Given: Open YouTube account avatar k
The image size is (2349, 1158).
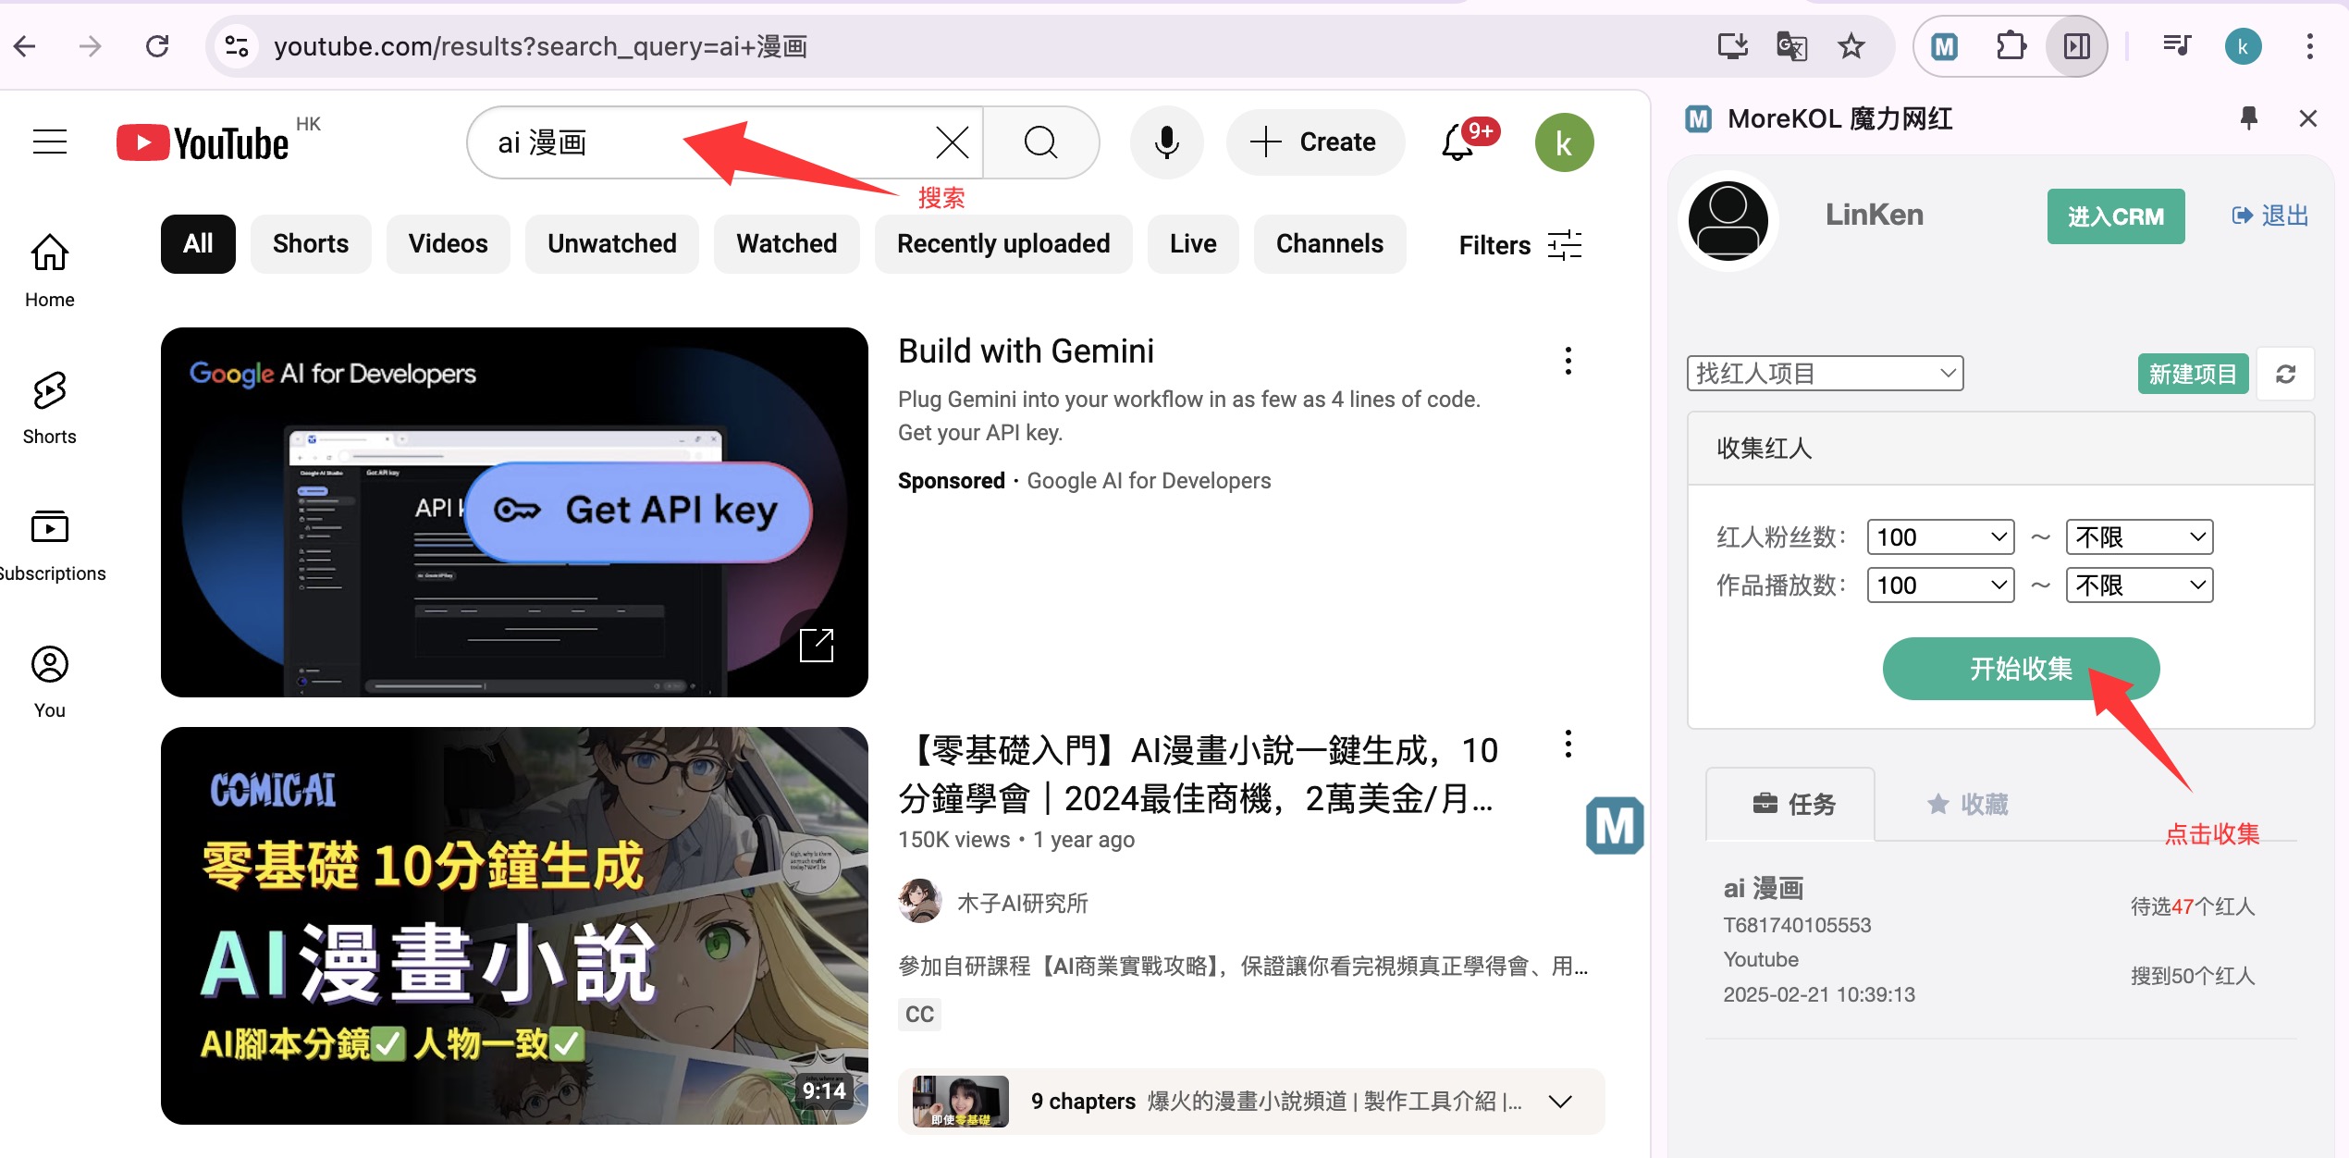Looking at the screenshot, I should coord(1564,142).
